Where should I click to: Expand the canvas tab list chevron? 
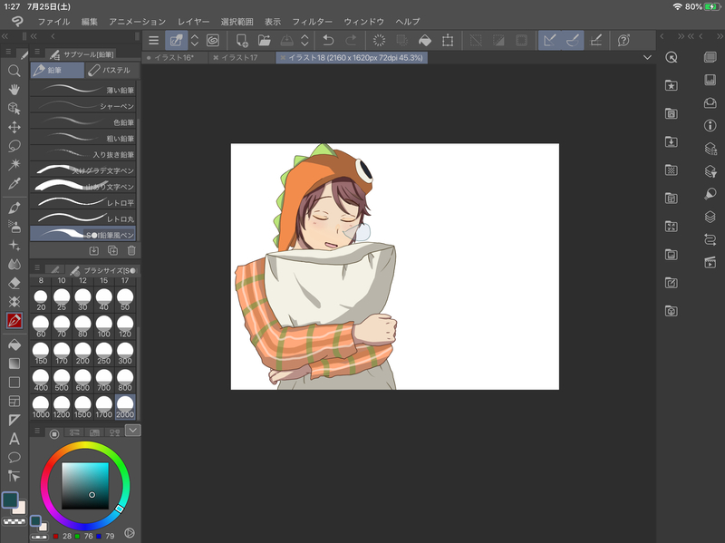point(647,57)
